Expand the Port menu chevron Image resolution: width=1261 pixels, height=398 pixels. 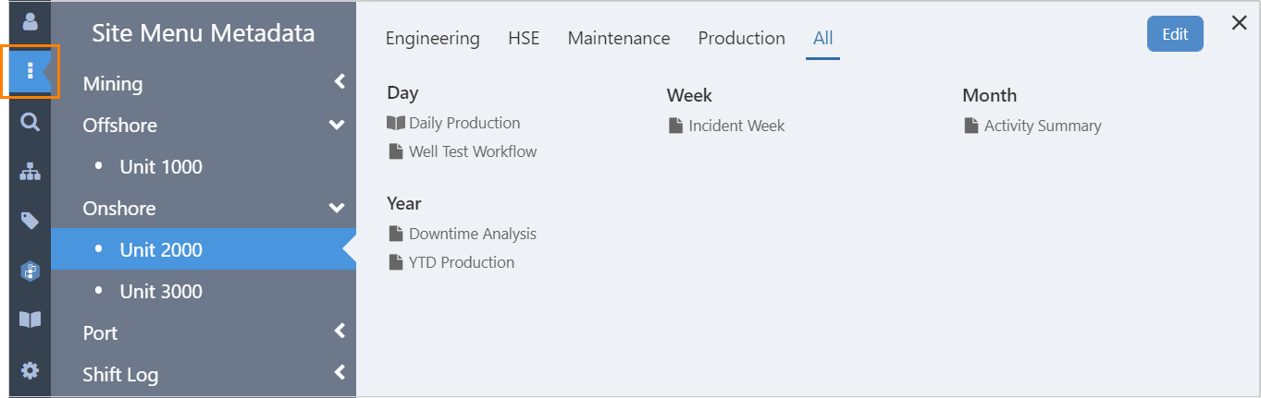(340, 331)
